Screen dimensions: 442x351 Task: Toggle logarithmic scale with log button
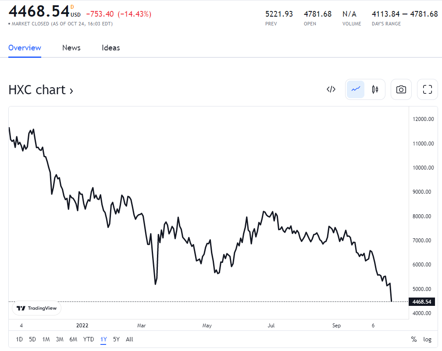(x=427, y=339)
